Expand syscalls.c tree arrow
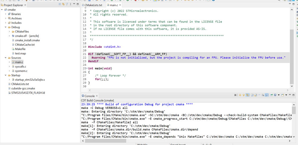The width and height of the screenshot is (298, 145). (x=10, y=67)
